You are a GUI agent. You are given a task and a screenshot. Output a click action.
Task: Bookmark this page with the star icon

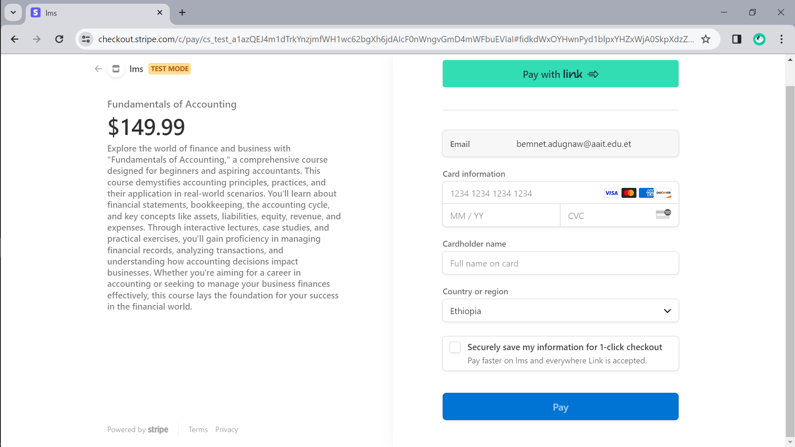(x=706, y=39)
